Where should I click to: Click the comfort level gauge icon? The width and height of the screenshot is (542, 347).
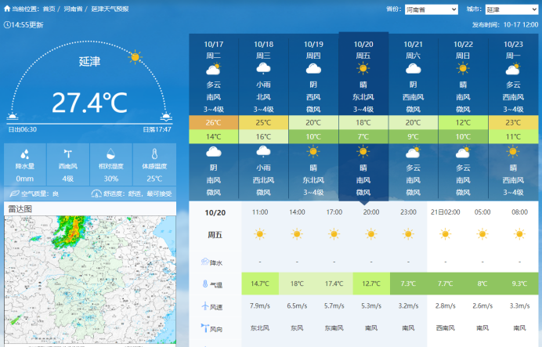pyautogui.click(x=96, y=193)
